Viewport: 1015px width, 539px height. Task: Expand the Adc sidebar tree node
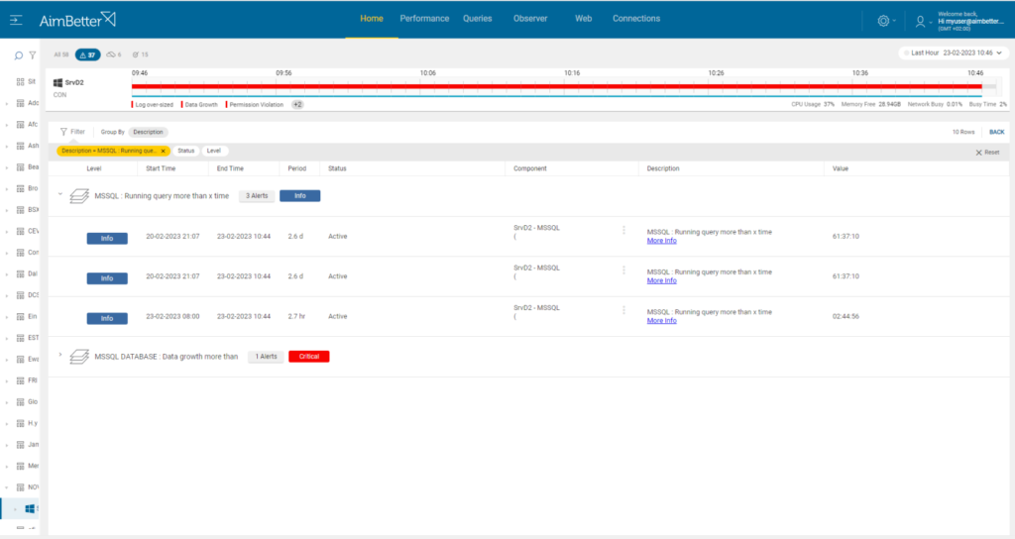pos(7,103)
